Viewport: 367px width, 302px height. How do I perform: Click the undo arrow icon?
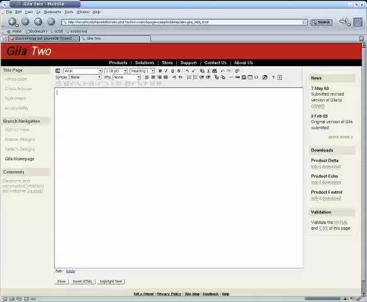223,71
